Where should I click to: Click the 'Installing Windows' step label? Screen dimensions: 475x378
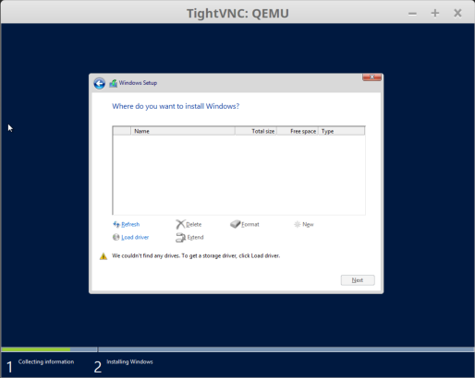(129, 361)
